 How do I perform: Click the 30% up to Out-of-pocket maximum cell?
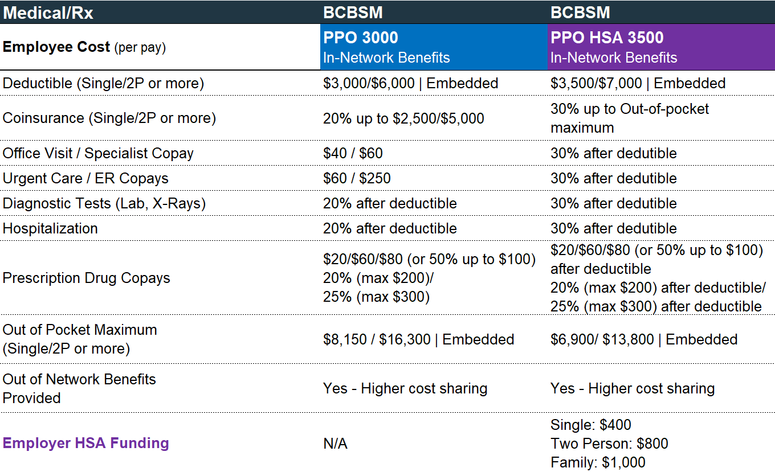pyautogui.click(x=630, y=118)
